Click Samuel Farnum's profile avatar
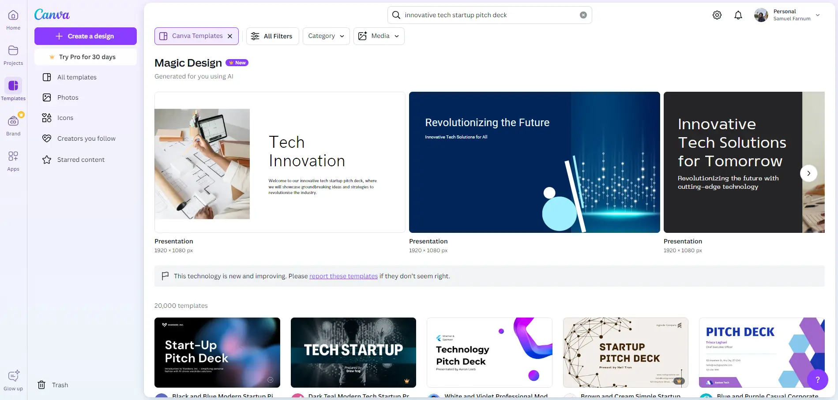Screen dimensions: 838x400 [x=761, y=15]
